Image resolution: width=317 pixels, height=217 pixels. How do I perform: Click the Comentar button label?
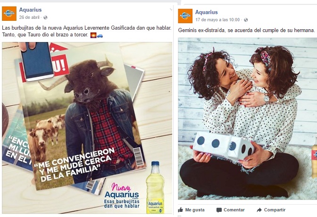point(234,210)
